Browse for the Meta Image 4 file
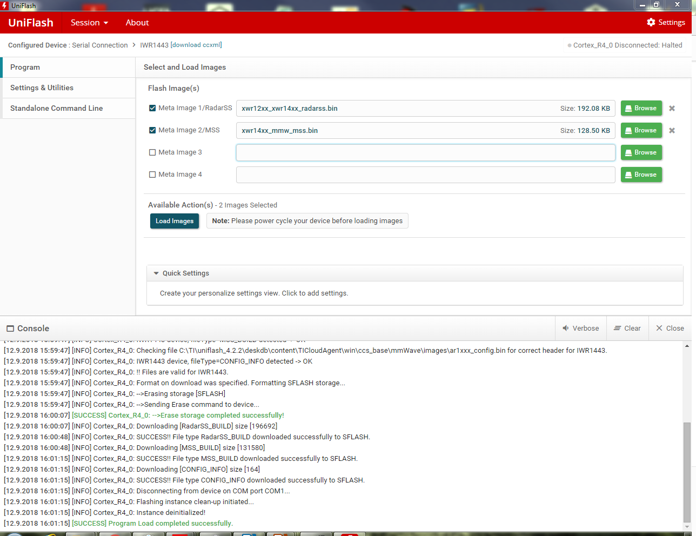The width and height of the screenshot is (696, 536). pyautogui.click(x=641, y=175)
